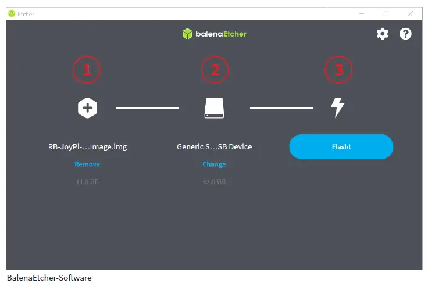Open the Etcher title bar app icon
The height and width of the screenshot is (287, 428).
point(12,13)
